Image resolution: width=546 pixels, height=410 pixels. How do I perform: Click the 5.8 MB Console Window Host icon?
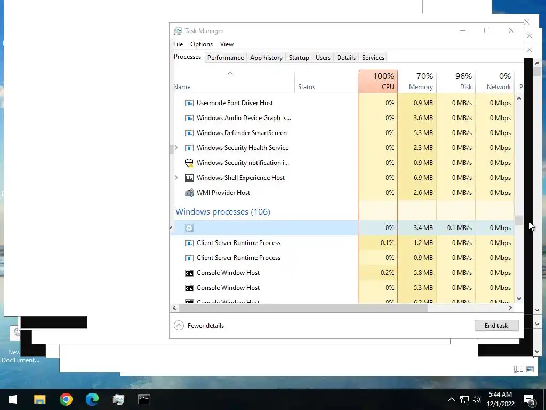[x=189, y=273]
